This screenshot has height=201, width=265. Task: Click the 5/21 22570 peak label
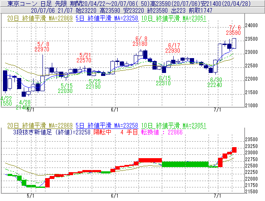(x=84, y=58)
